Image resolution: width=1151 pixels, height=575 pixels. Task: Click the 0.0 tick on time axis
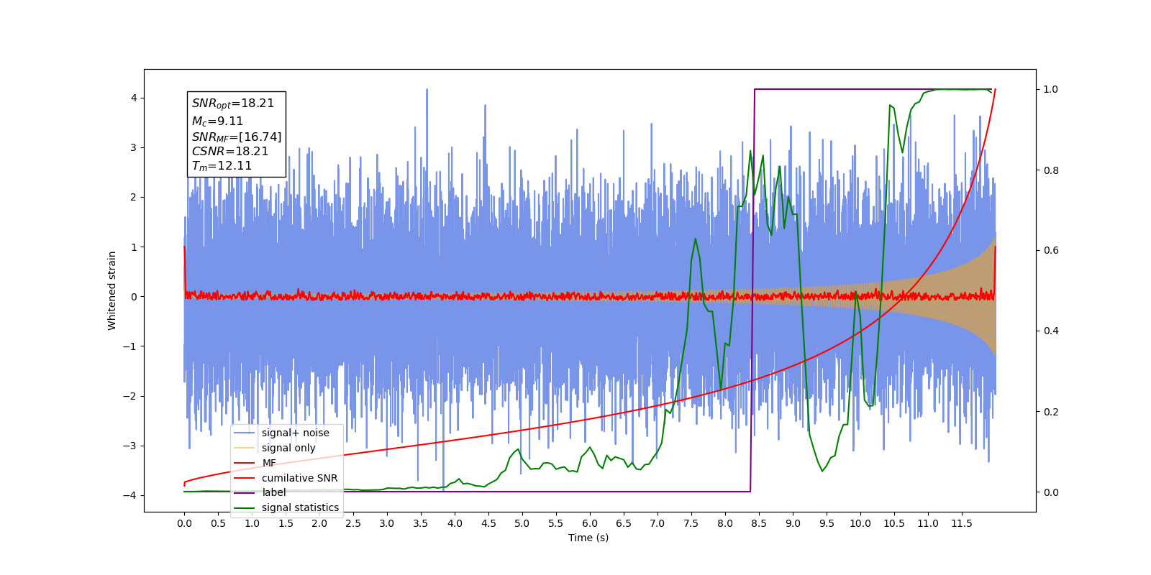pyautogui.click(x=184, y=523)
